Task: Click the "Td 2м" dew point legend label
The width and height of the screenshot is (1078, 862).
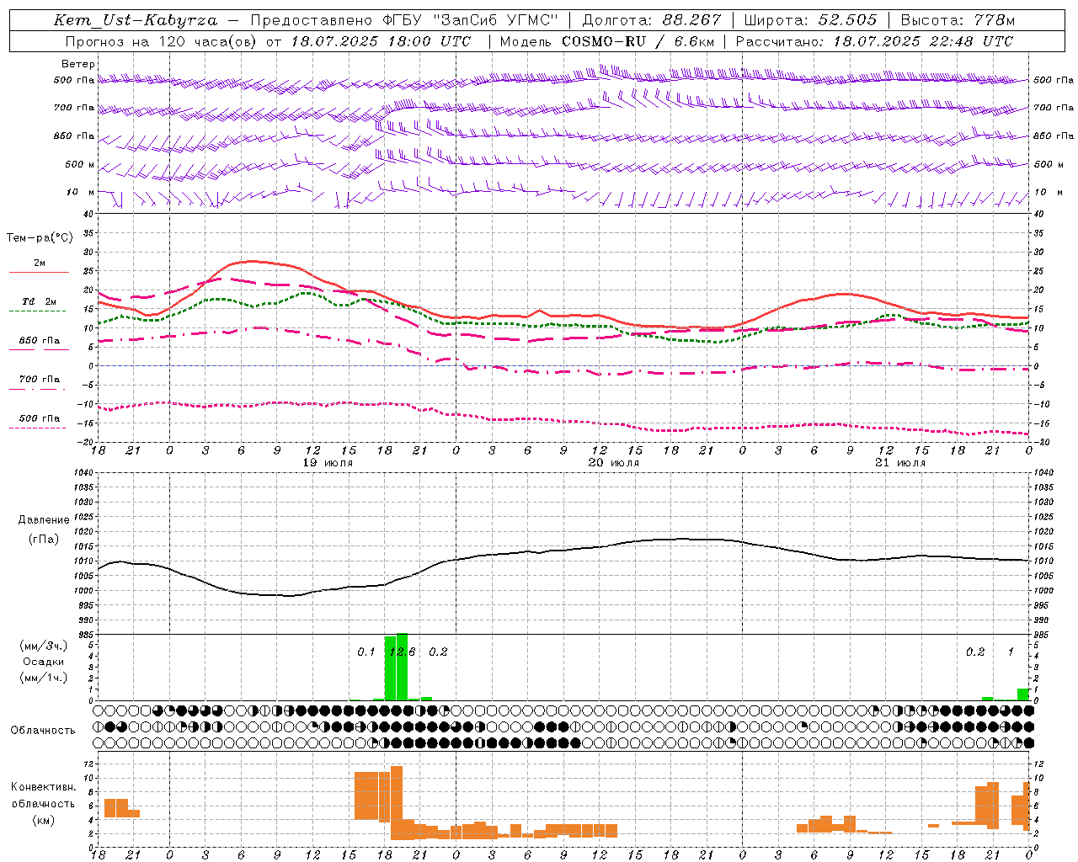Action: coord(39,301)
